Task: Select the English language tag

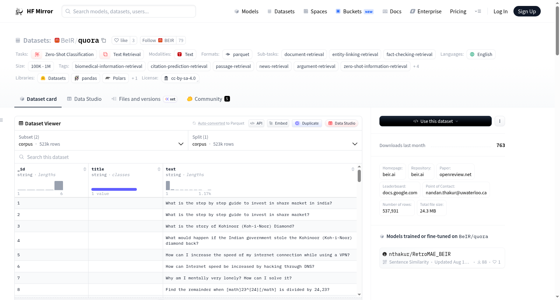Action: click(x=481, y=54)
